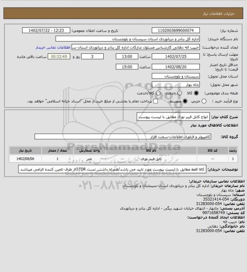Click the unit cell متر
247x272 pixels.
point(90,159)
